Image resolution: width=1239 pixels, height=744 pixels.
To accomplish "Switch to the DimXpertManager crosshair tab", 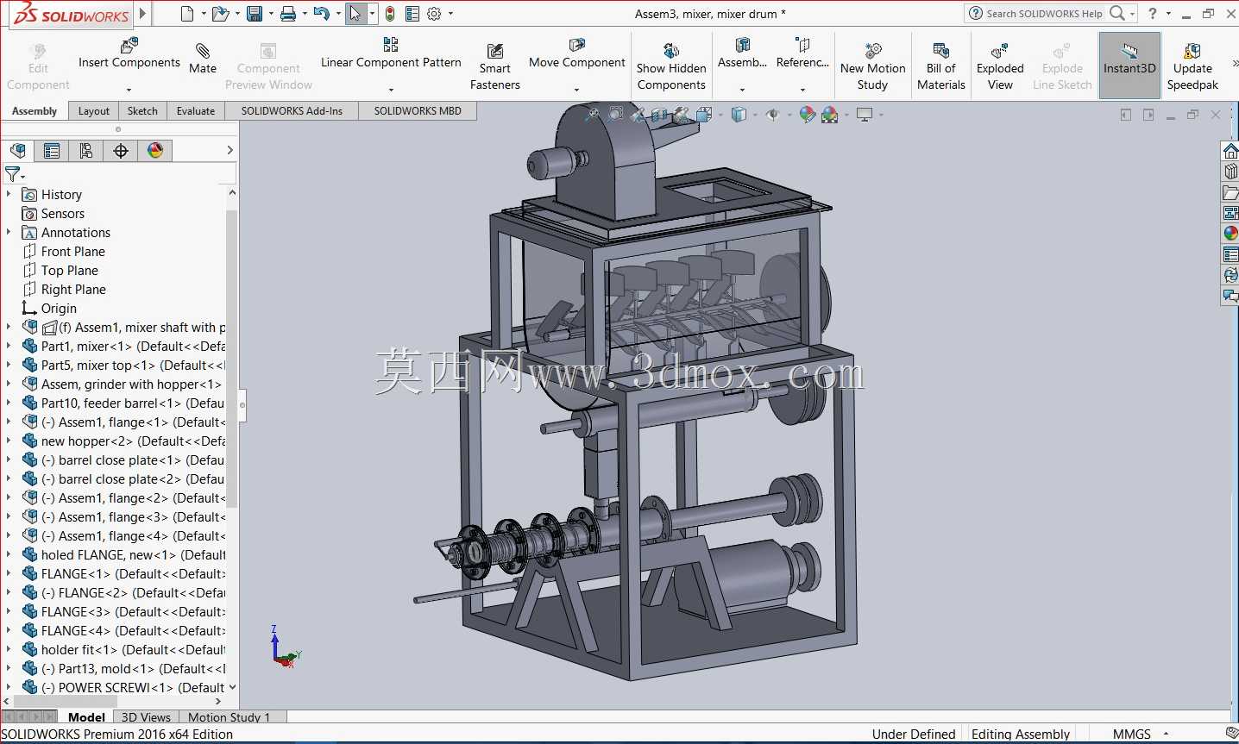I will tap(121, 151).
